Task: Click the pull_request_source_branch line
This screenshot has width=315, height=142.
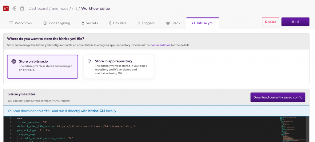Action: click(47, 138)
